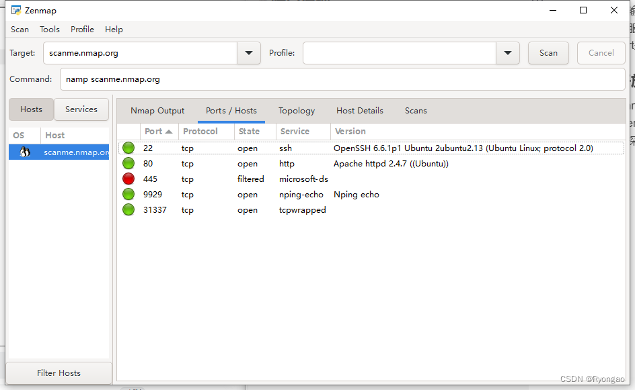
Task: Click the OpenSSH 6.6.1p1 version text
Action: tap(463, 148)
